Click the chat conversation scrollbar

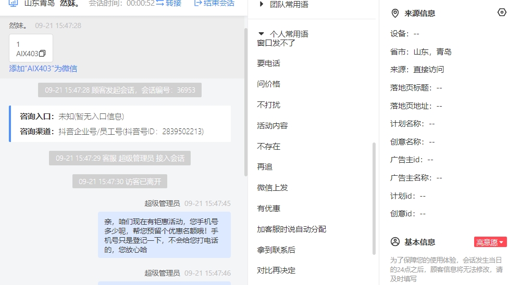point(246,102)
